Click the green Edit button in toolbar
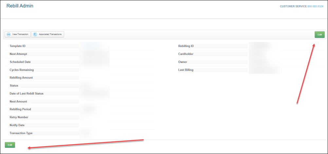 click(319, 34)
